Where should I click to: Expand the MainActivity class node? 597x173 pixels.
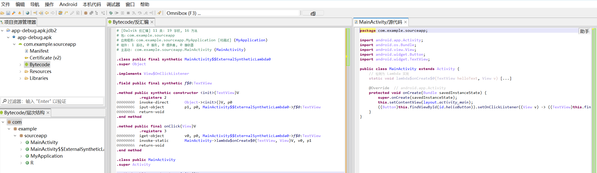(21, 143)
